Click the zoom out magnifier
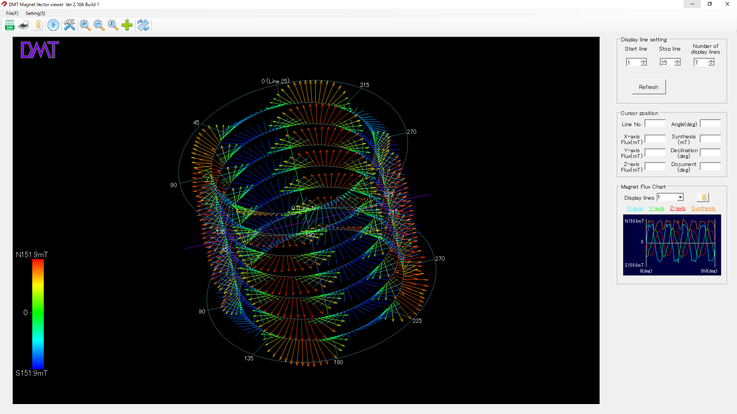737x414 pixels. point(99,25)
